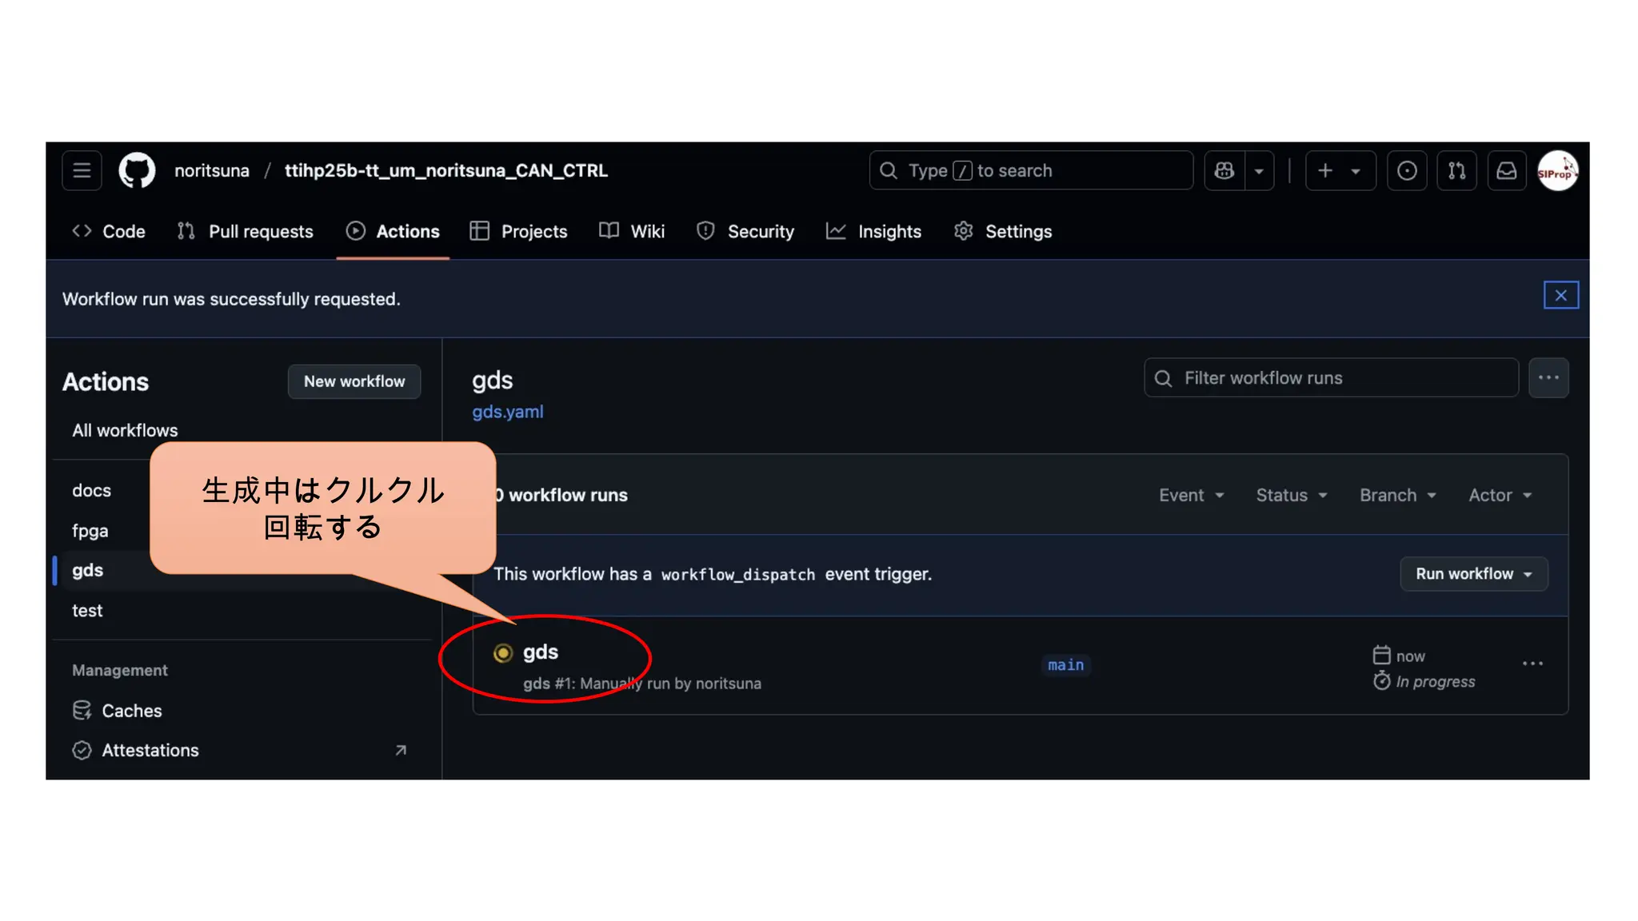Viewport: 1638px width, 921px height.
Task: Expand the Event filter dropdown
Action: [1191, 495]
